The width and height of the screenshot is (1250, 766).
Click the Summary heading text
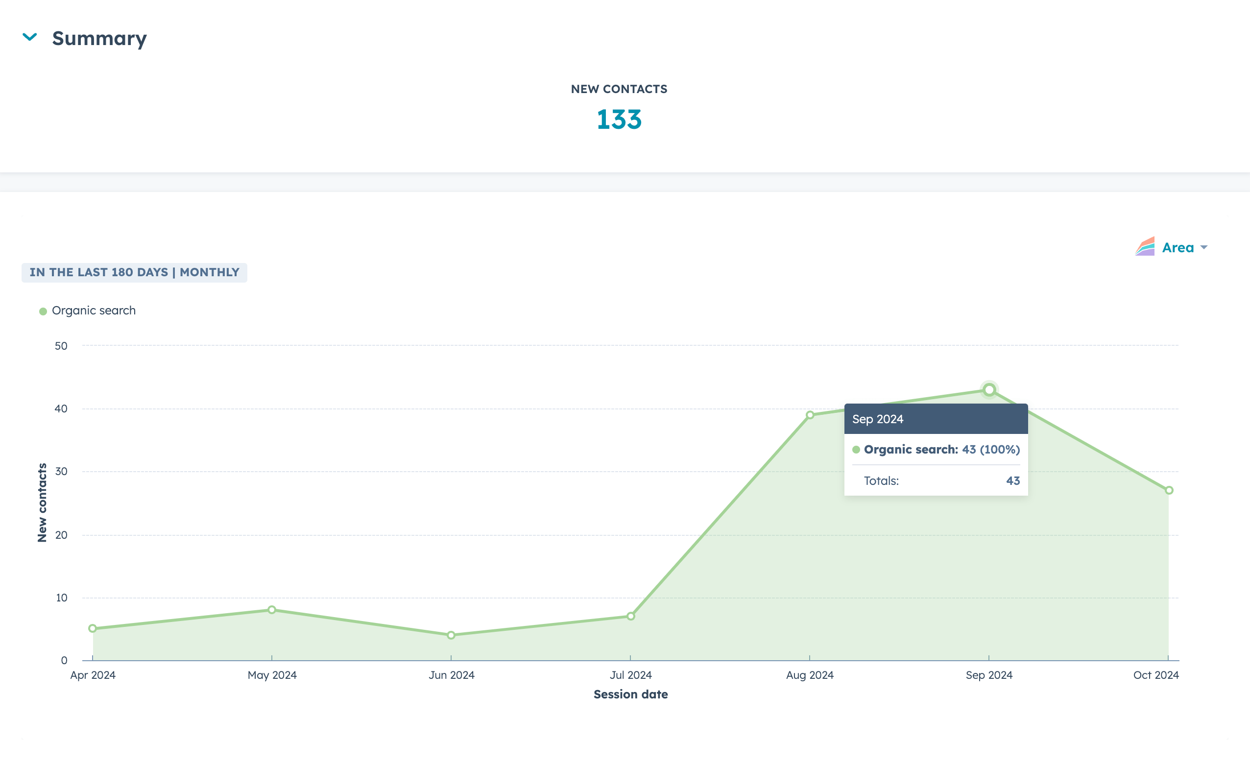99,39
